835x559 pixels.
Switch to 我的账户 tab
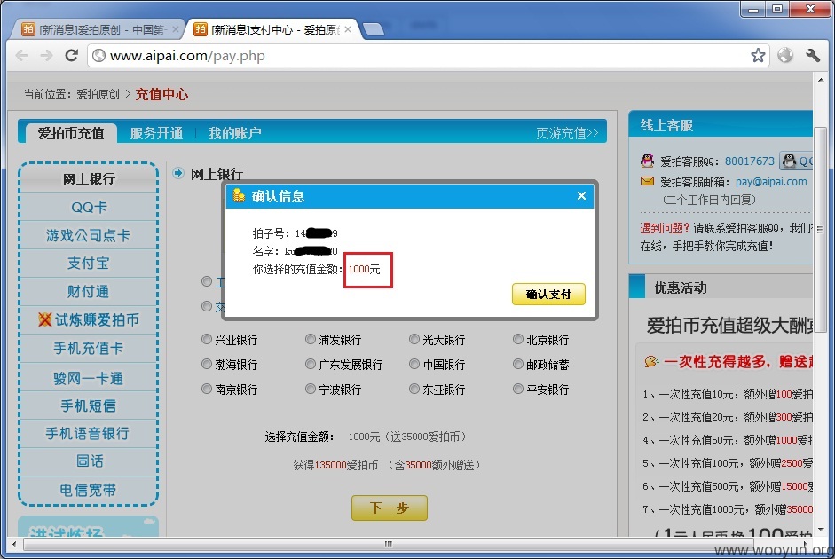[234, 133]
